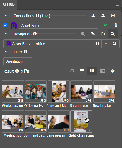122x148 pixels.
Task: Click the upload icon in Connections header
Action: (103, 16)
